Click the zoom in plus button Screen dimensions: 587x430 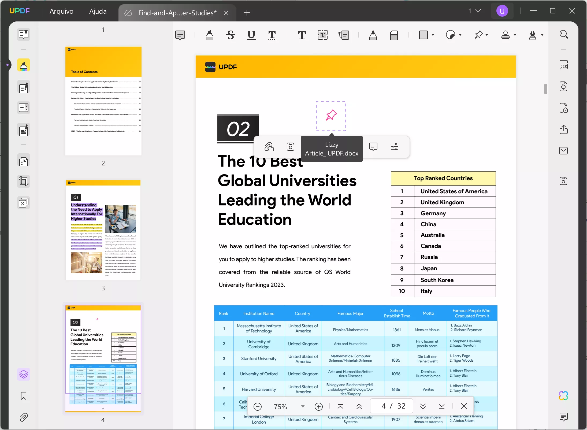coord(318,407)
